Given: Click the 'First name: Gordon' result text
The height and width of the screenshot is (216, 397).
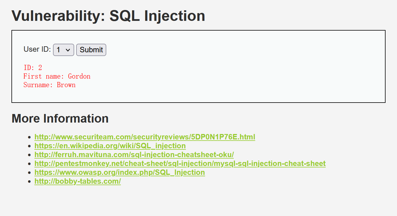Looking at the screenshot, I should click(57, 76).
